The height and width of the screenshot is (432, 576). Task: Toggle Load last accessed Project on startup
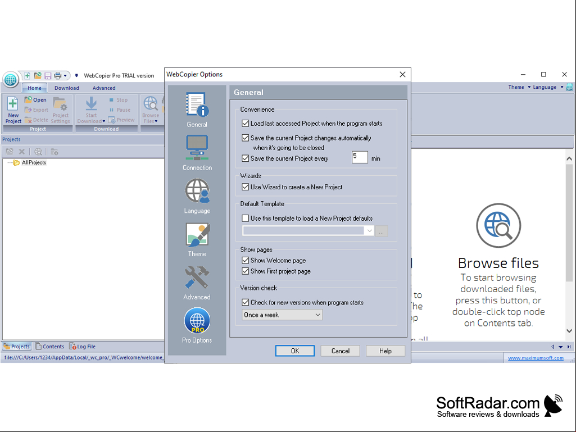coord(246,124)
